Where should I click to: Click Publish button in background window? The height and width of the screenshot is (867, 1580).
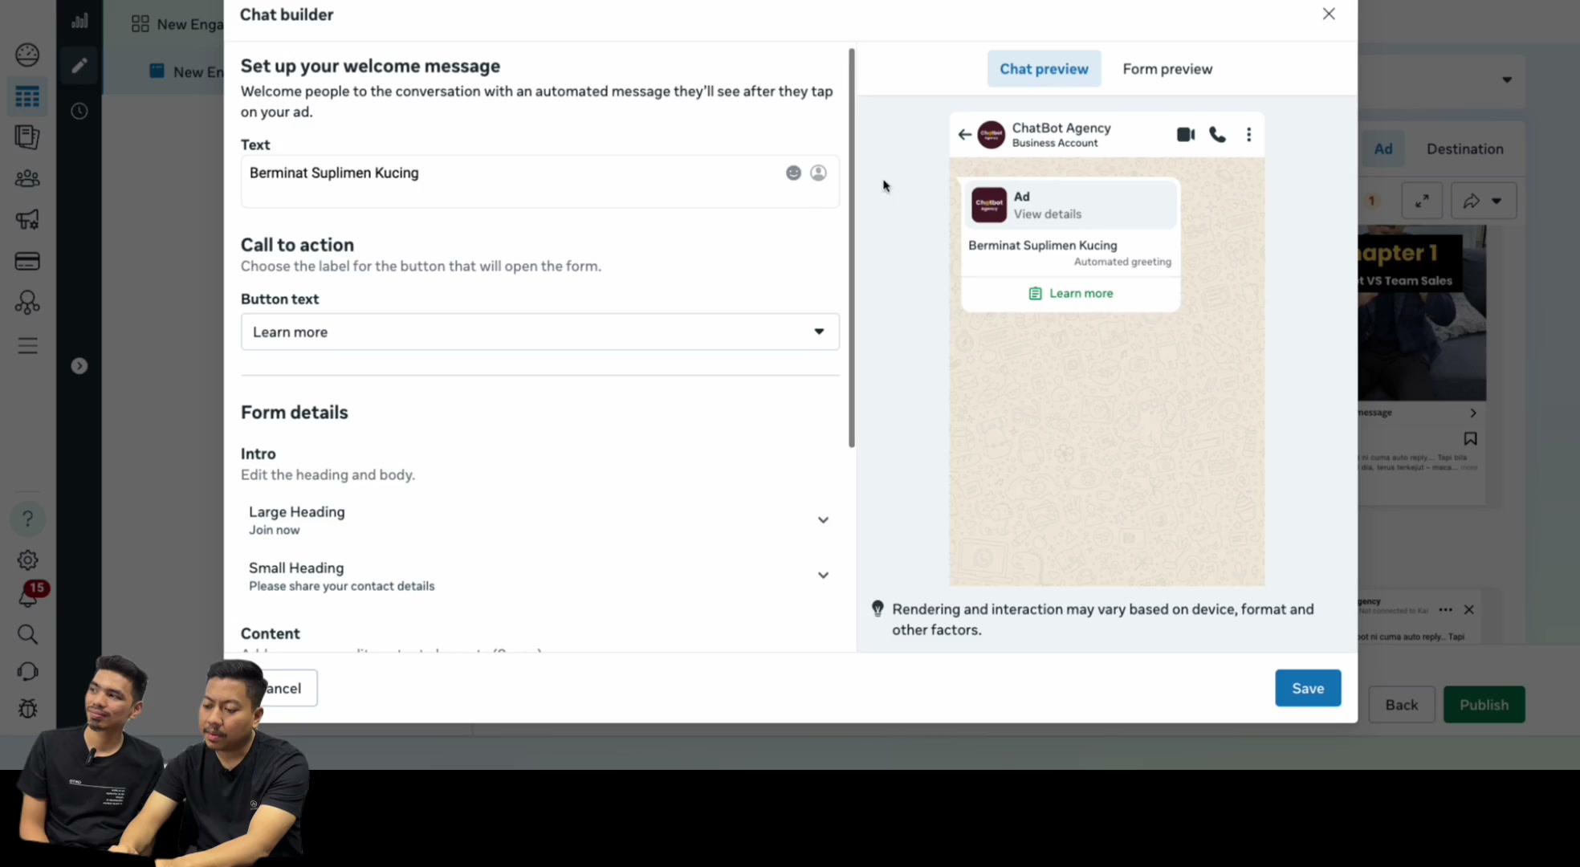pyautogui.click(x=1484, y=704)
